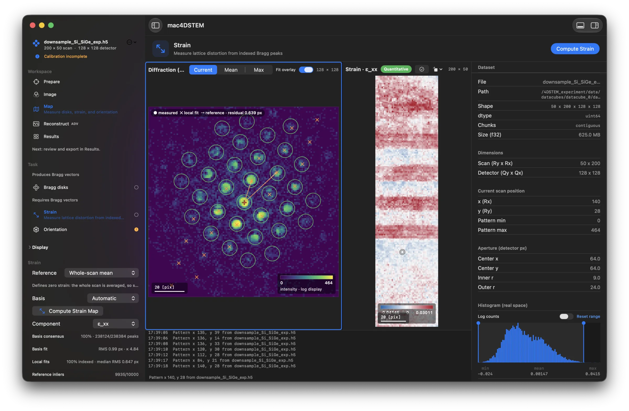The image size is (629, 411).
Task: Click the Outer r value 24.0
Action: click(x=595, y=287)
